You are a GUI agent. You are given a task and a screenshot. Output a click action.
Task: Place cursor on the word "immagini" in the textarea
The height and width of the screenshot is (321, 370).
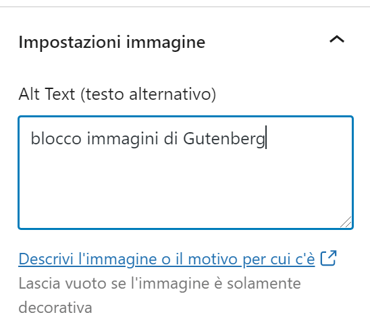123,139
